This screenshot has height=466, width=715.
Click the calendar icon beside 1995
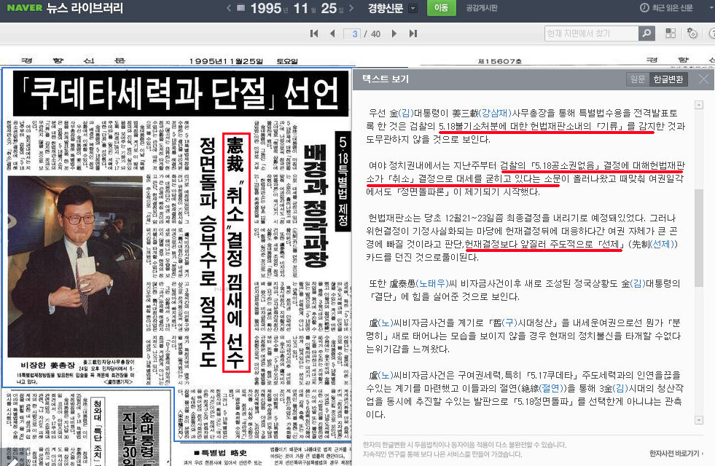click(x=241, y=8)
